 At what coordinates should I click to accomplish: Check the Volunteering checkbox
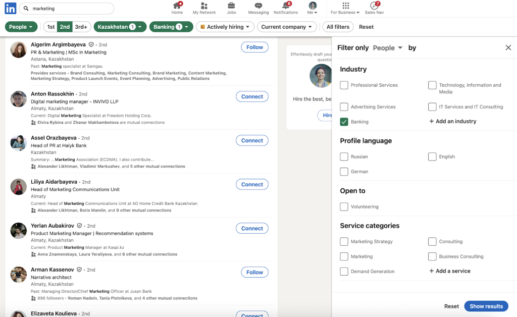344,206
